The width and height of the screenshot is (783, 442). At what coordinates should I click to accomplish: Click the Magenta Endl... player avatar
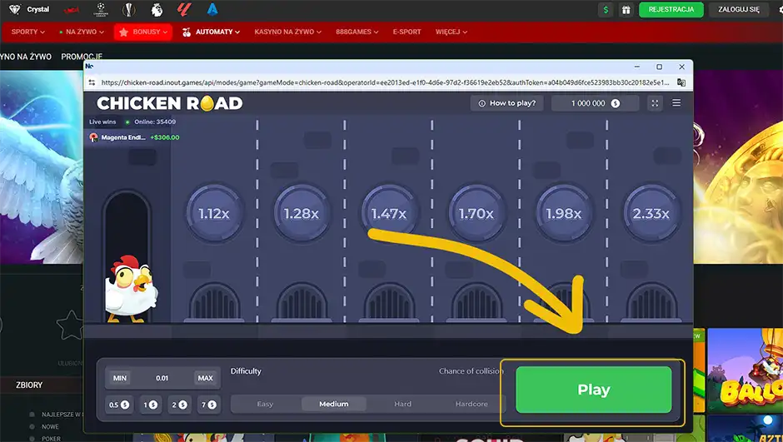(93, 137)
